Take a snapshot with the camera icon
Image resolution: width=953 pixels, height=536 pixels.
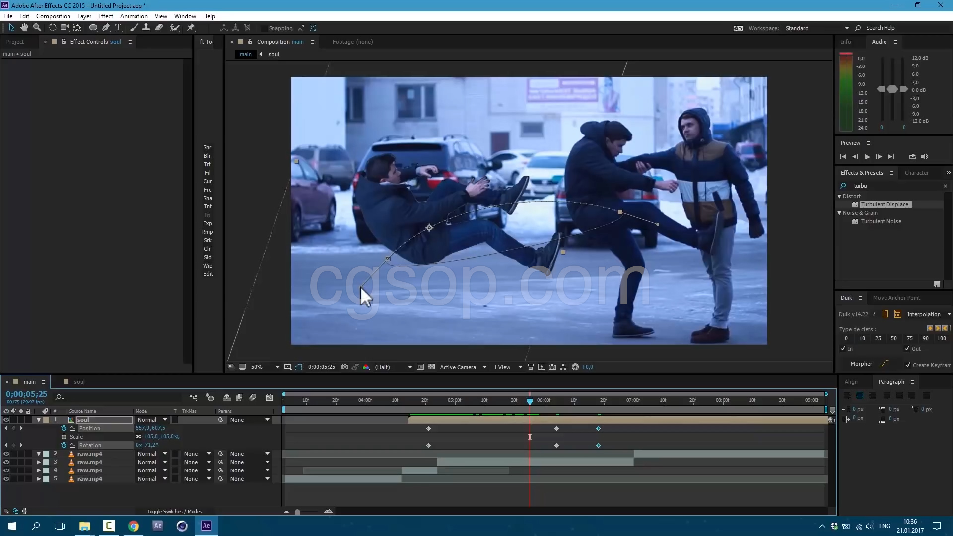(x=344, y=367)
